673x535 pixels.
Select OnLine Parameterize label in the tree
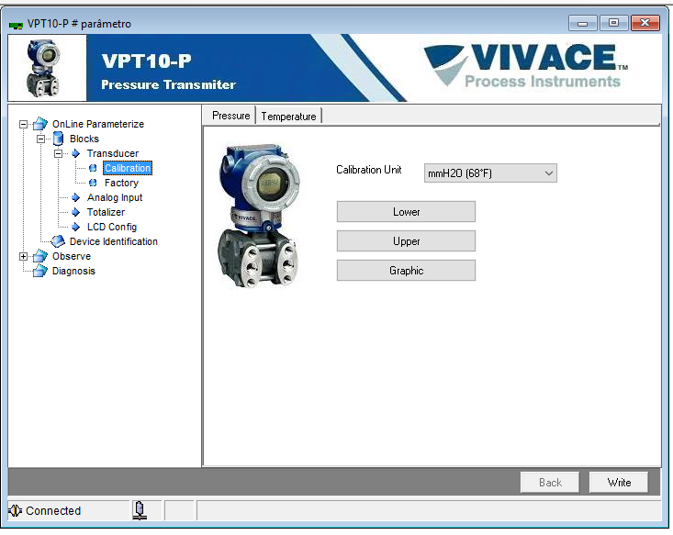(x=98, y=124)
